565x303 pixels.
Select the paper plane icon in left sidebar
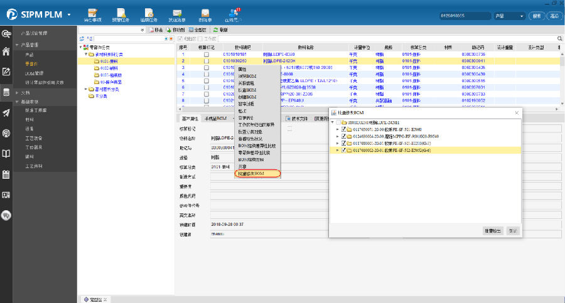click(x=6, y=112)
